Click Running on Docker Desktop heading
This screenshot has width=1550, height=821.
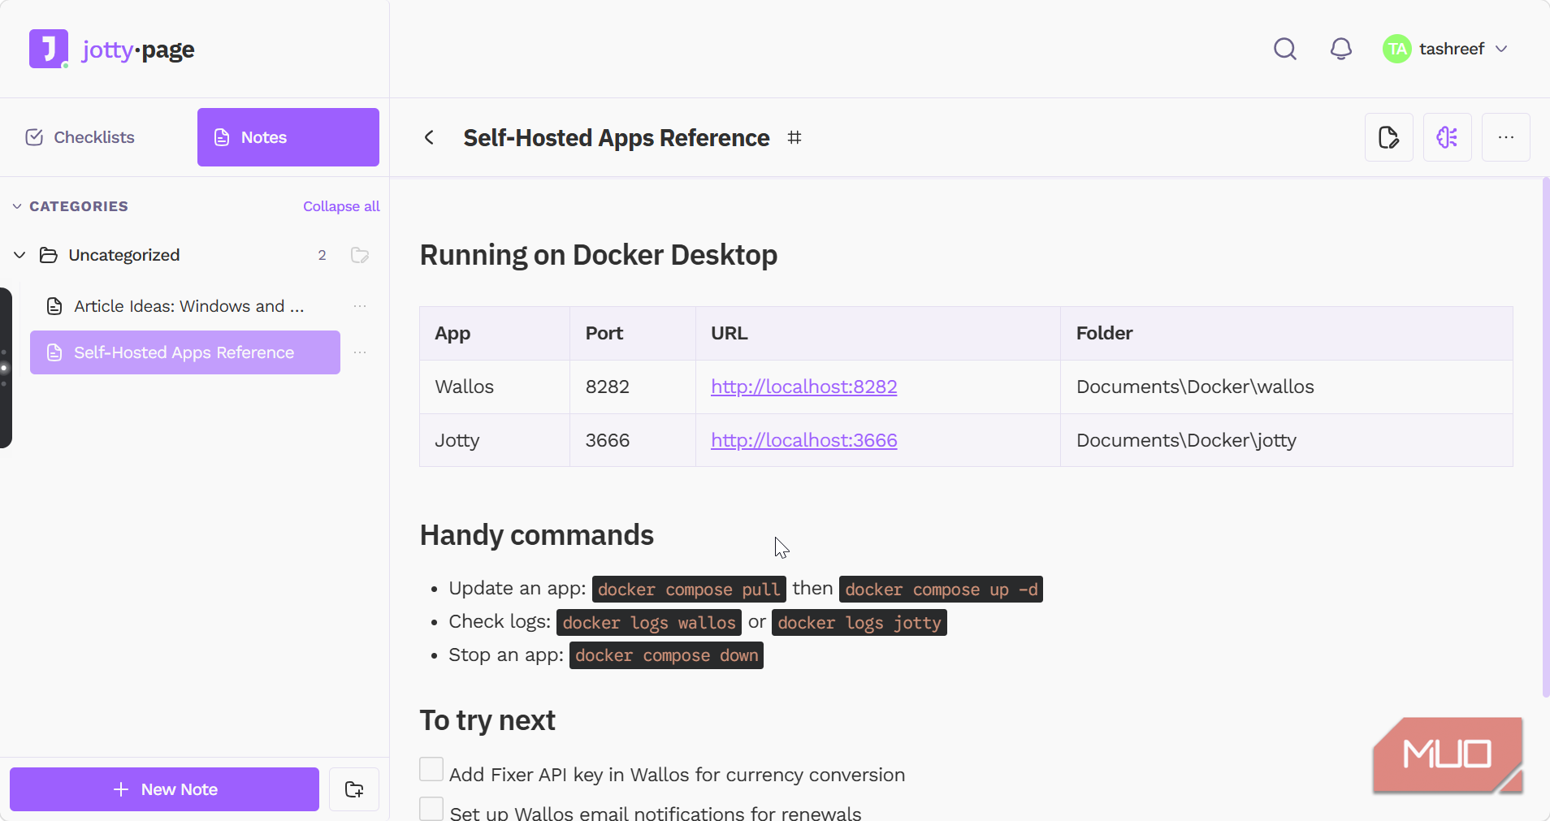(599, 255)
